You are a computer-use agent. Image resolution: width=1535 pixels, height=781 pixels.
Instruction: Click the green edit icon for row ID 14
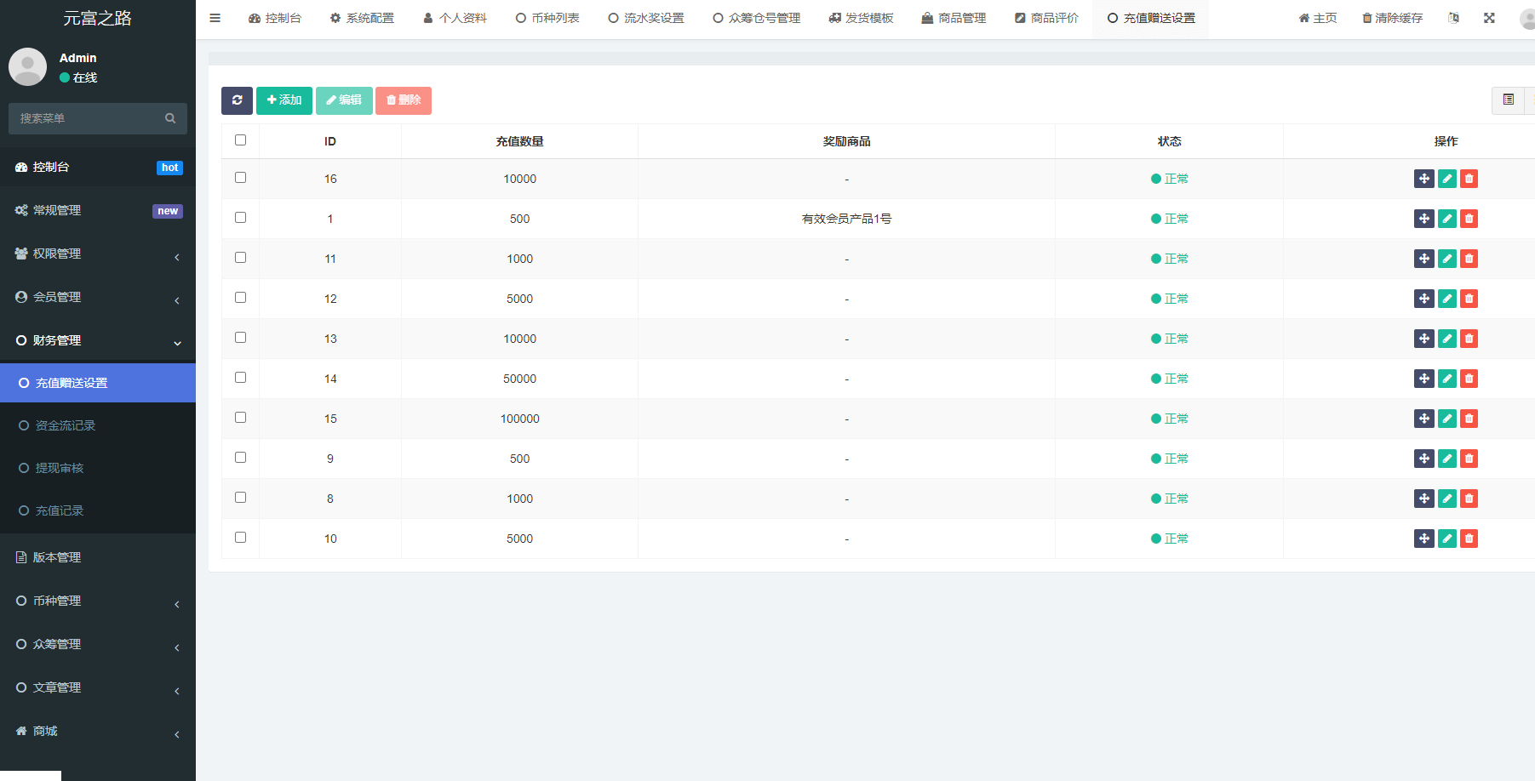pyautogui.click(x=1446, y=379)
